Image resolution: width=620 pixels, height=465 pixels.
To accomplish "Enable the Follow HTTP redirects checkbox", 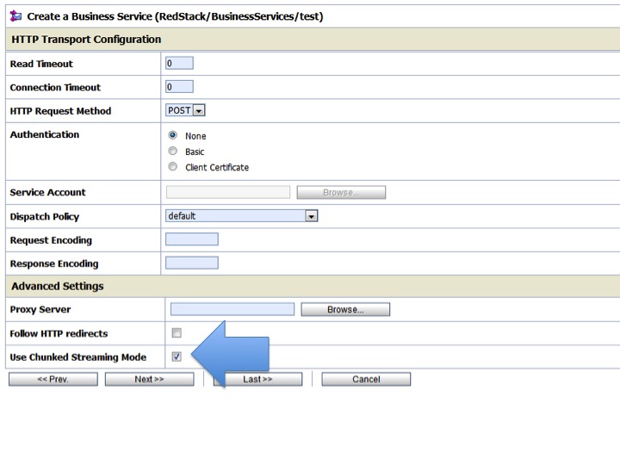I will [177, 333].
